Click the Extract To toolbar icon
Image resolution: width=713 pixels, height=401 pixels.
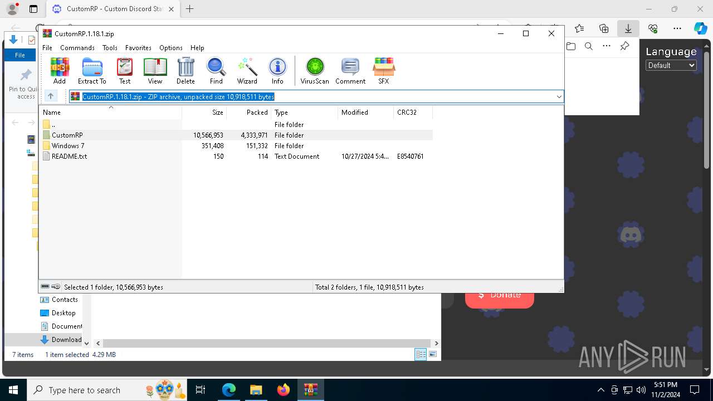tap(92, 71)
